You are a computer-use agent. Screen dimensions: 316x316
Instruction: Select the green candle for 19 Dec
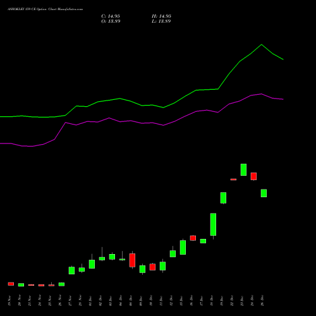coord(223,198)
